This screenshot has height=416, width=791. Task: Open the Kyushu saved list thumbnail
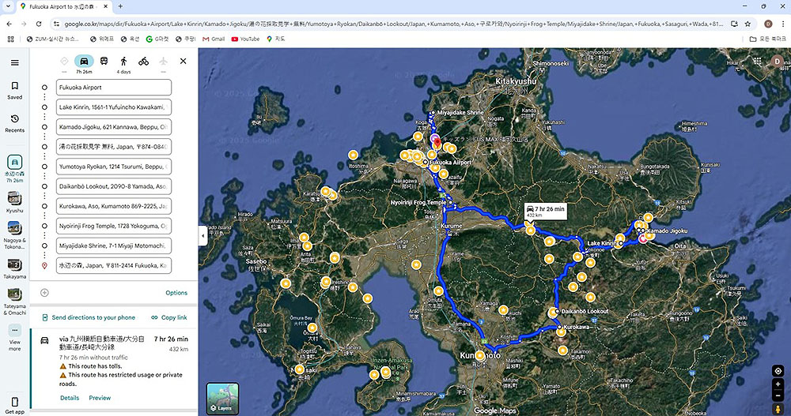coord(14,202)
